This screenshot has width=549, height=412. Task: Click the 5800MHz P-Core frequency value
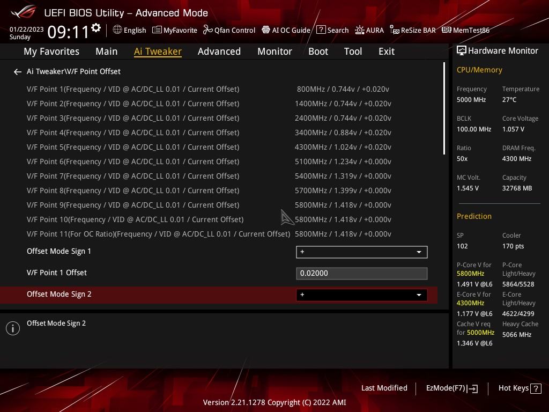tap(470, 274)
